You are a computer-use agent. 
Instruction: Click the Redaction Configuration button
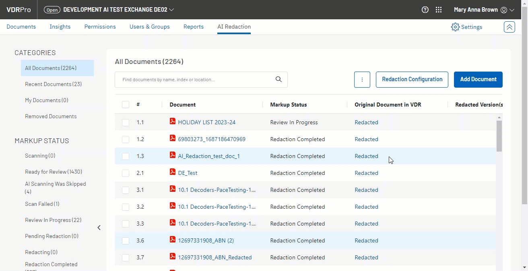click(412, 80)
